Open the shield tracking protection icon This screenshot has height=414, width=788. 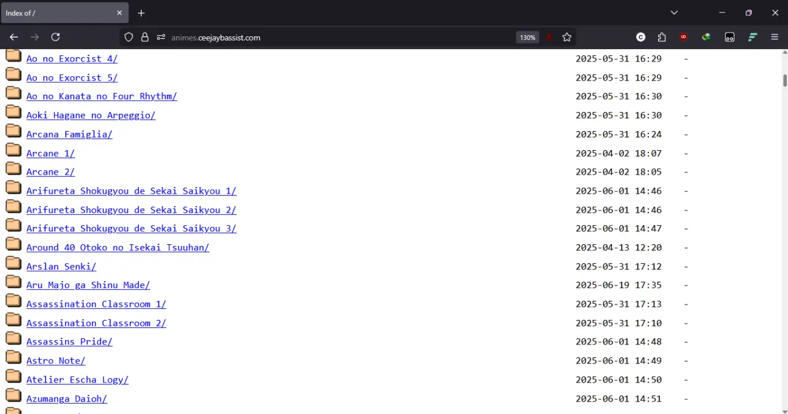pyautogui.click(x=129, y=38)
